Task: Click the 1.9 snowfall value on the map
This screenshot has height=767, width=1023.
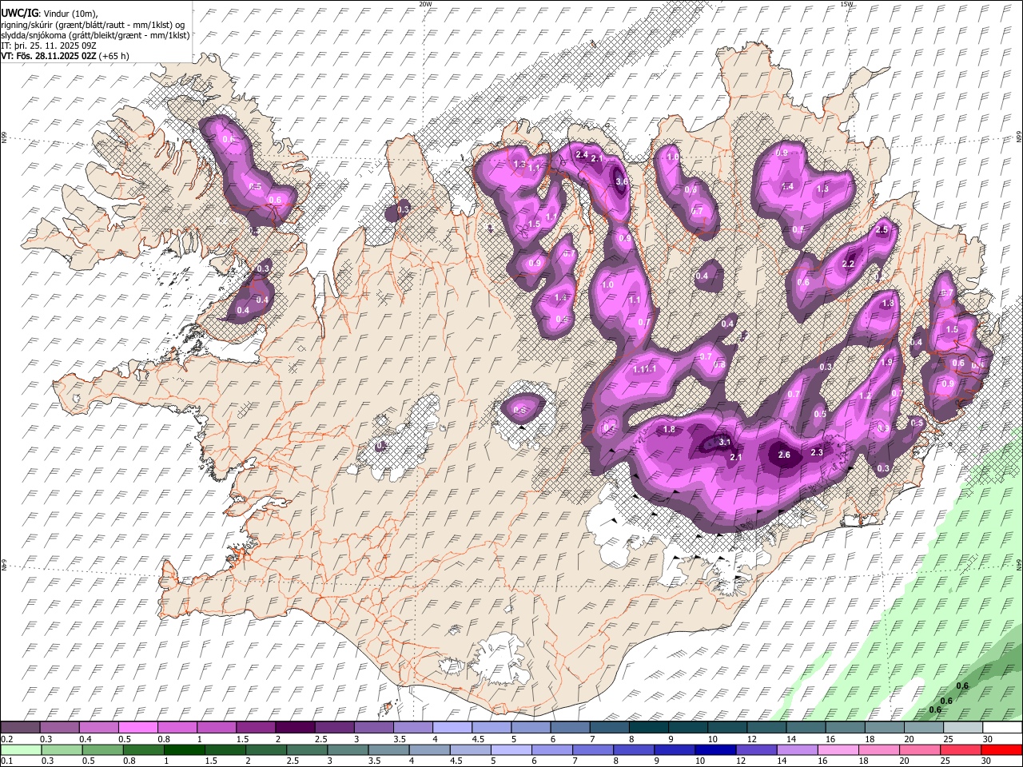Action: [886, 362]
